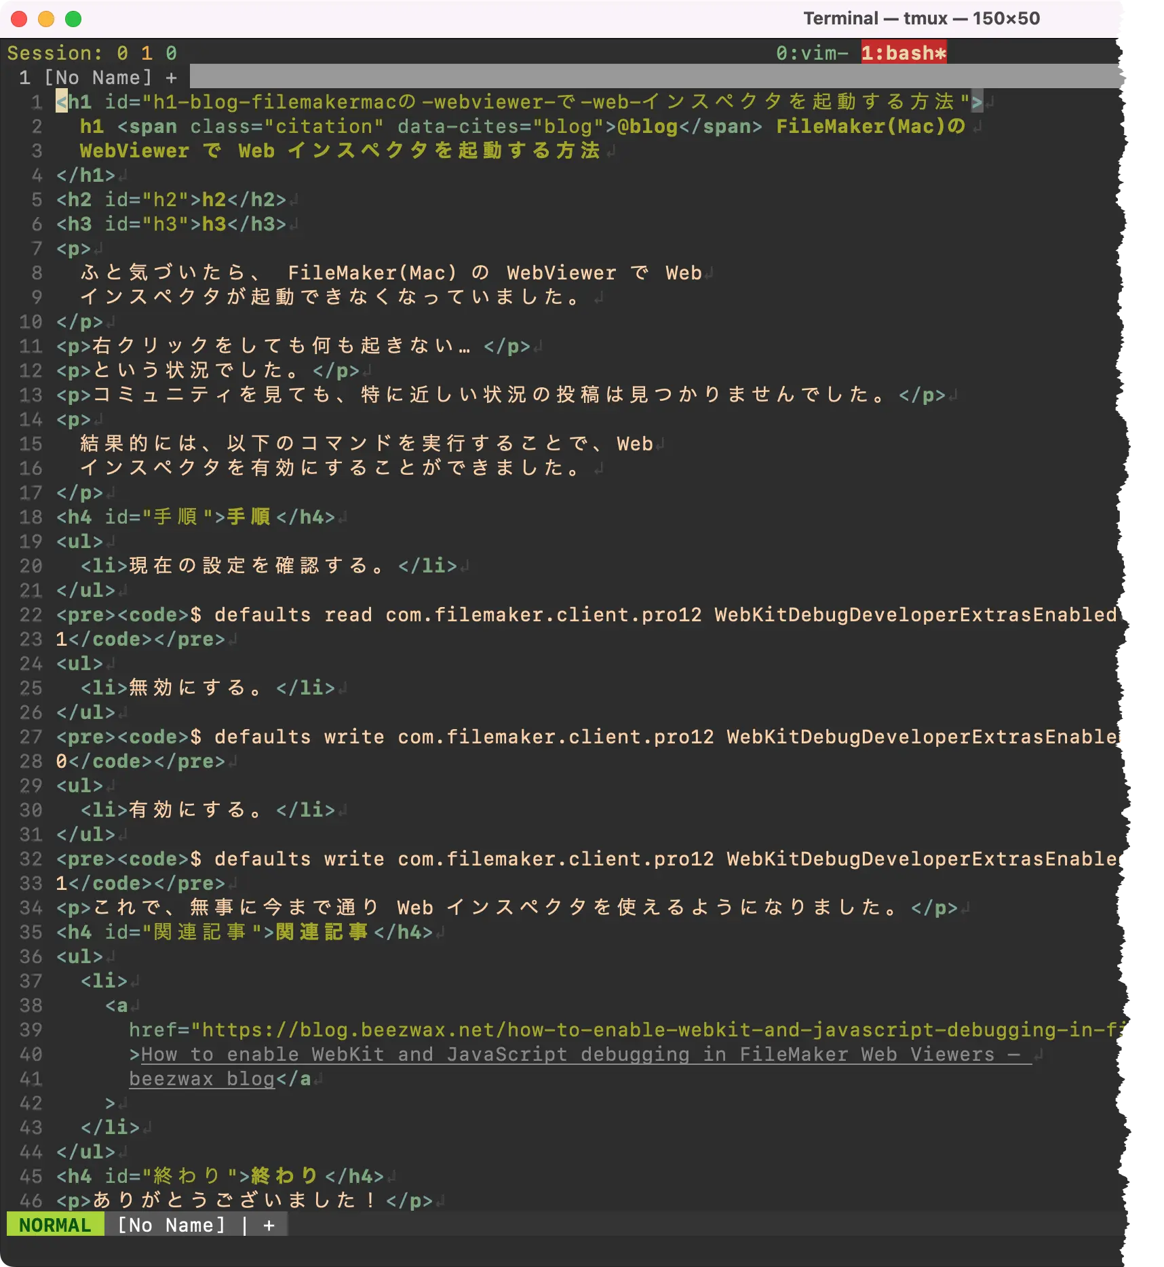Click the 'ありがとうございました' paragraph on line 46
Viewport: 1164px width, 1267px height.
(x=244, y=1201)
